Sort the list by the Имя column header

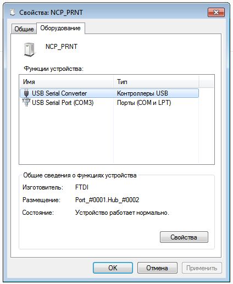point(66,82)
